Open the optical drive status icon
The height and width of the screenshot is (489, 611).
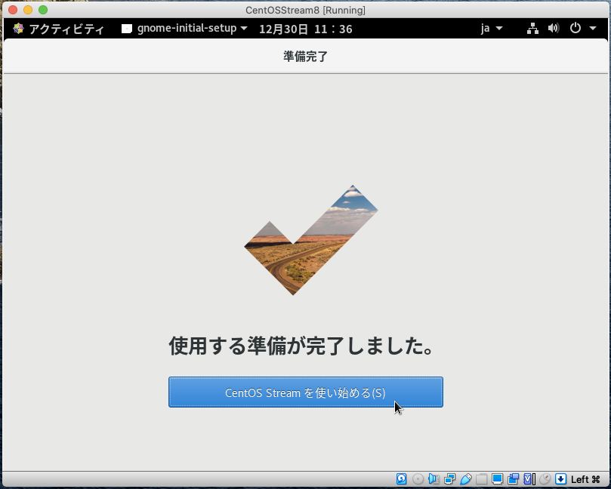click(417, 479)
